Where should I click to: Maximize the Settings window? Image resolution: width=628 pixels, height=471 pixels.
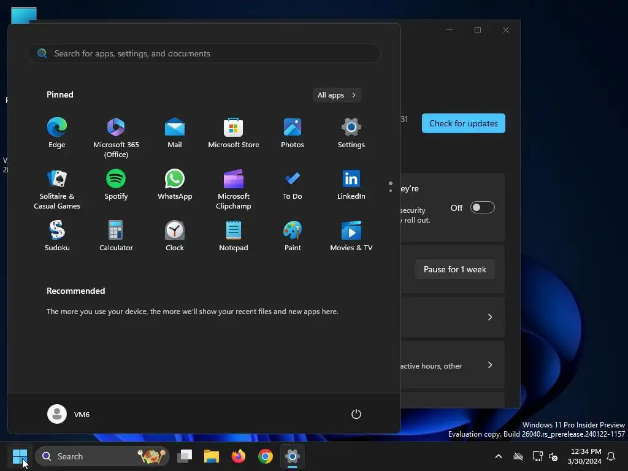477,30
